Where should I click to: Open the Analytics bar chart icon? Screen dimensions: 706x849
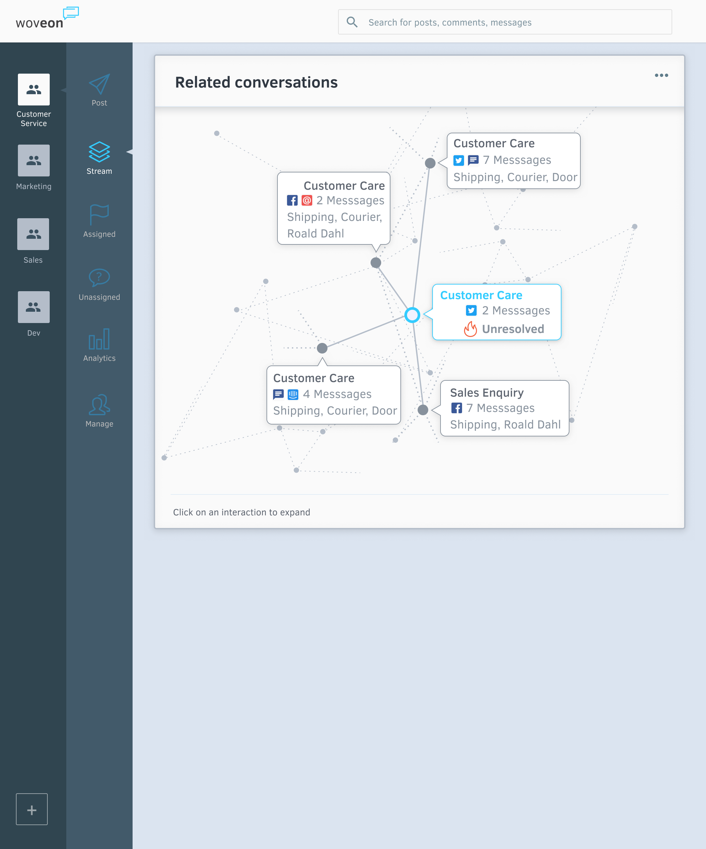pos(99,339)
